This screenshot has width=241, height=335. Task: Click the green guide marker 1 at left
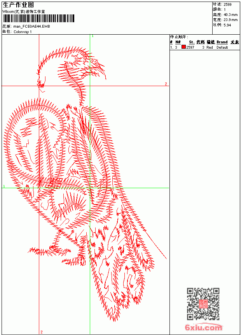tap(4, 186)
